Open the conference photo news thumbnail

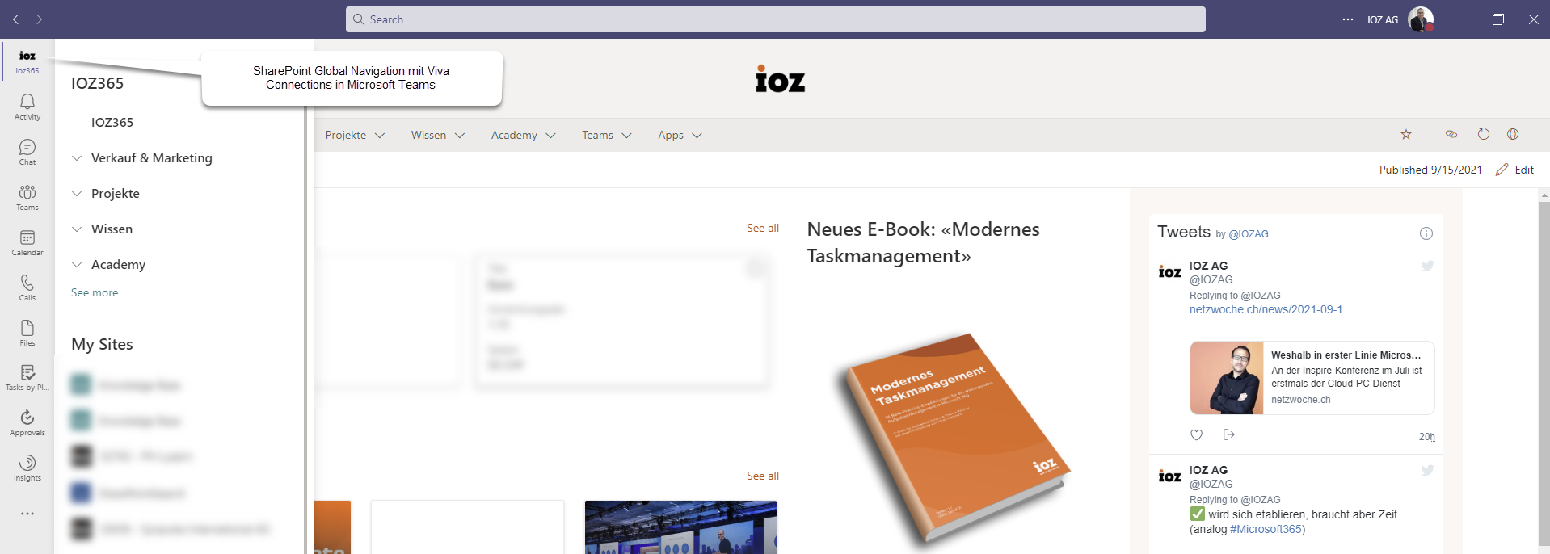(680, 527)
